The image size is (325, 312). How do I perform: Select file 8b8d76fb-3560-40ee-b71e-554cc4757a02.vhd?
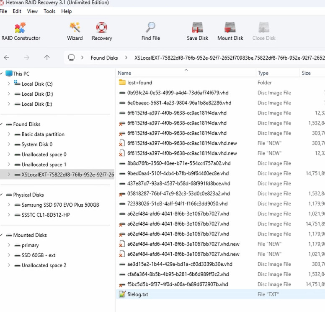tap(179, 163)
